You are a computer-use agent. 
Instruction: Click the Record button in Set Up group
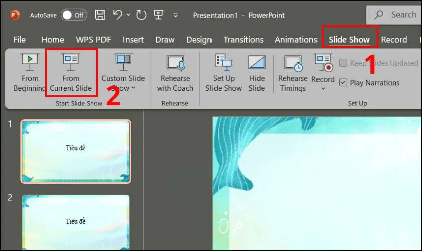pyautogui.click(x=323, y=67)
